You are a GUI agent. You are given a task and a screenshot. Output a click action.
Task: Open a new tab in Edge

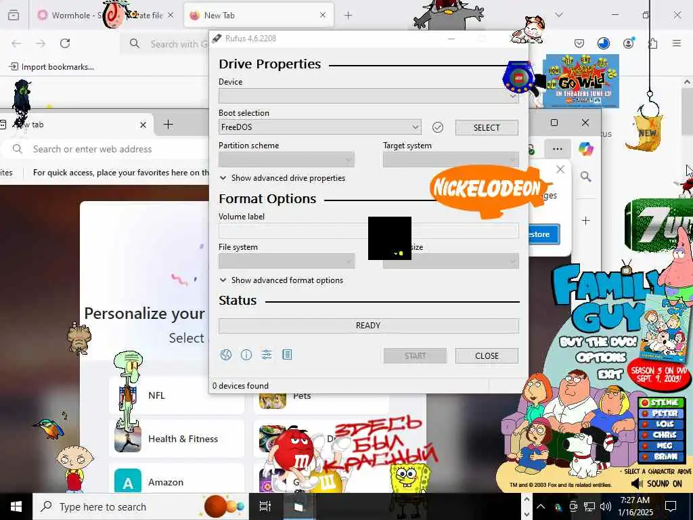168,125
